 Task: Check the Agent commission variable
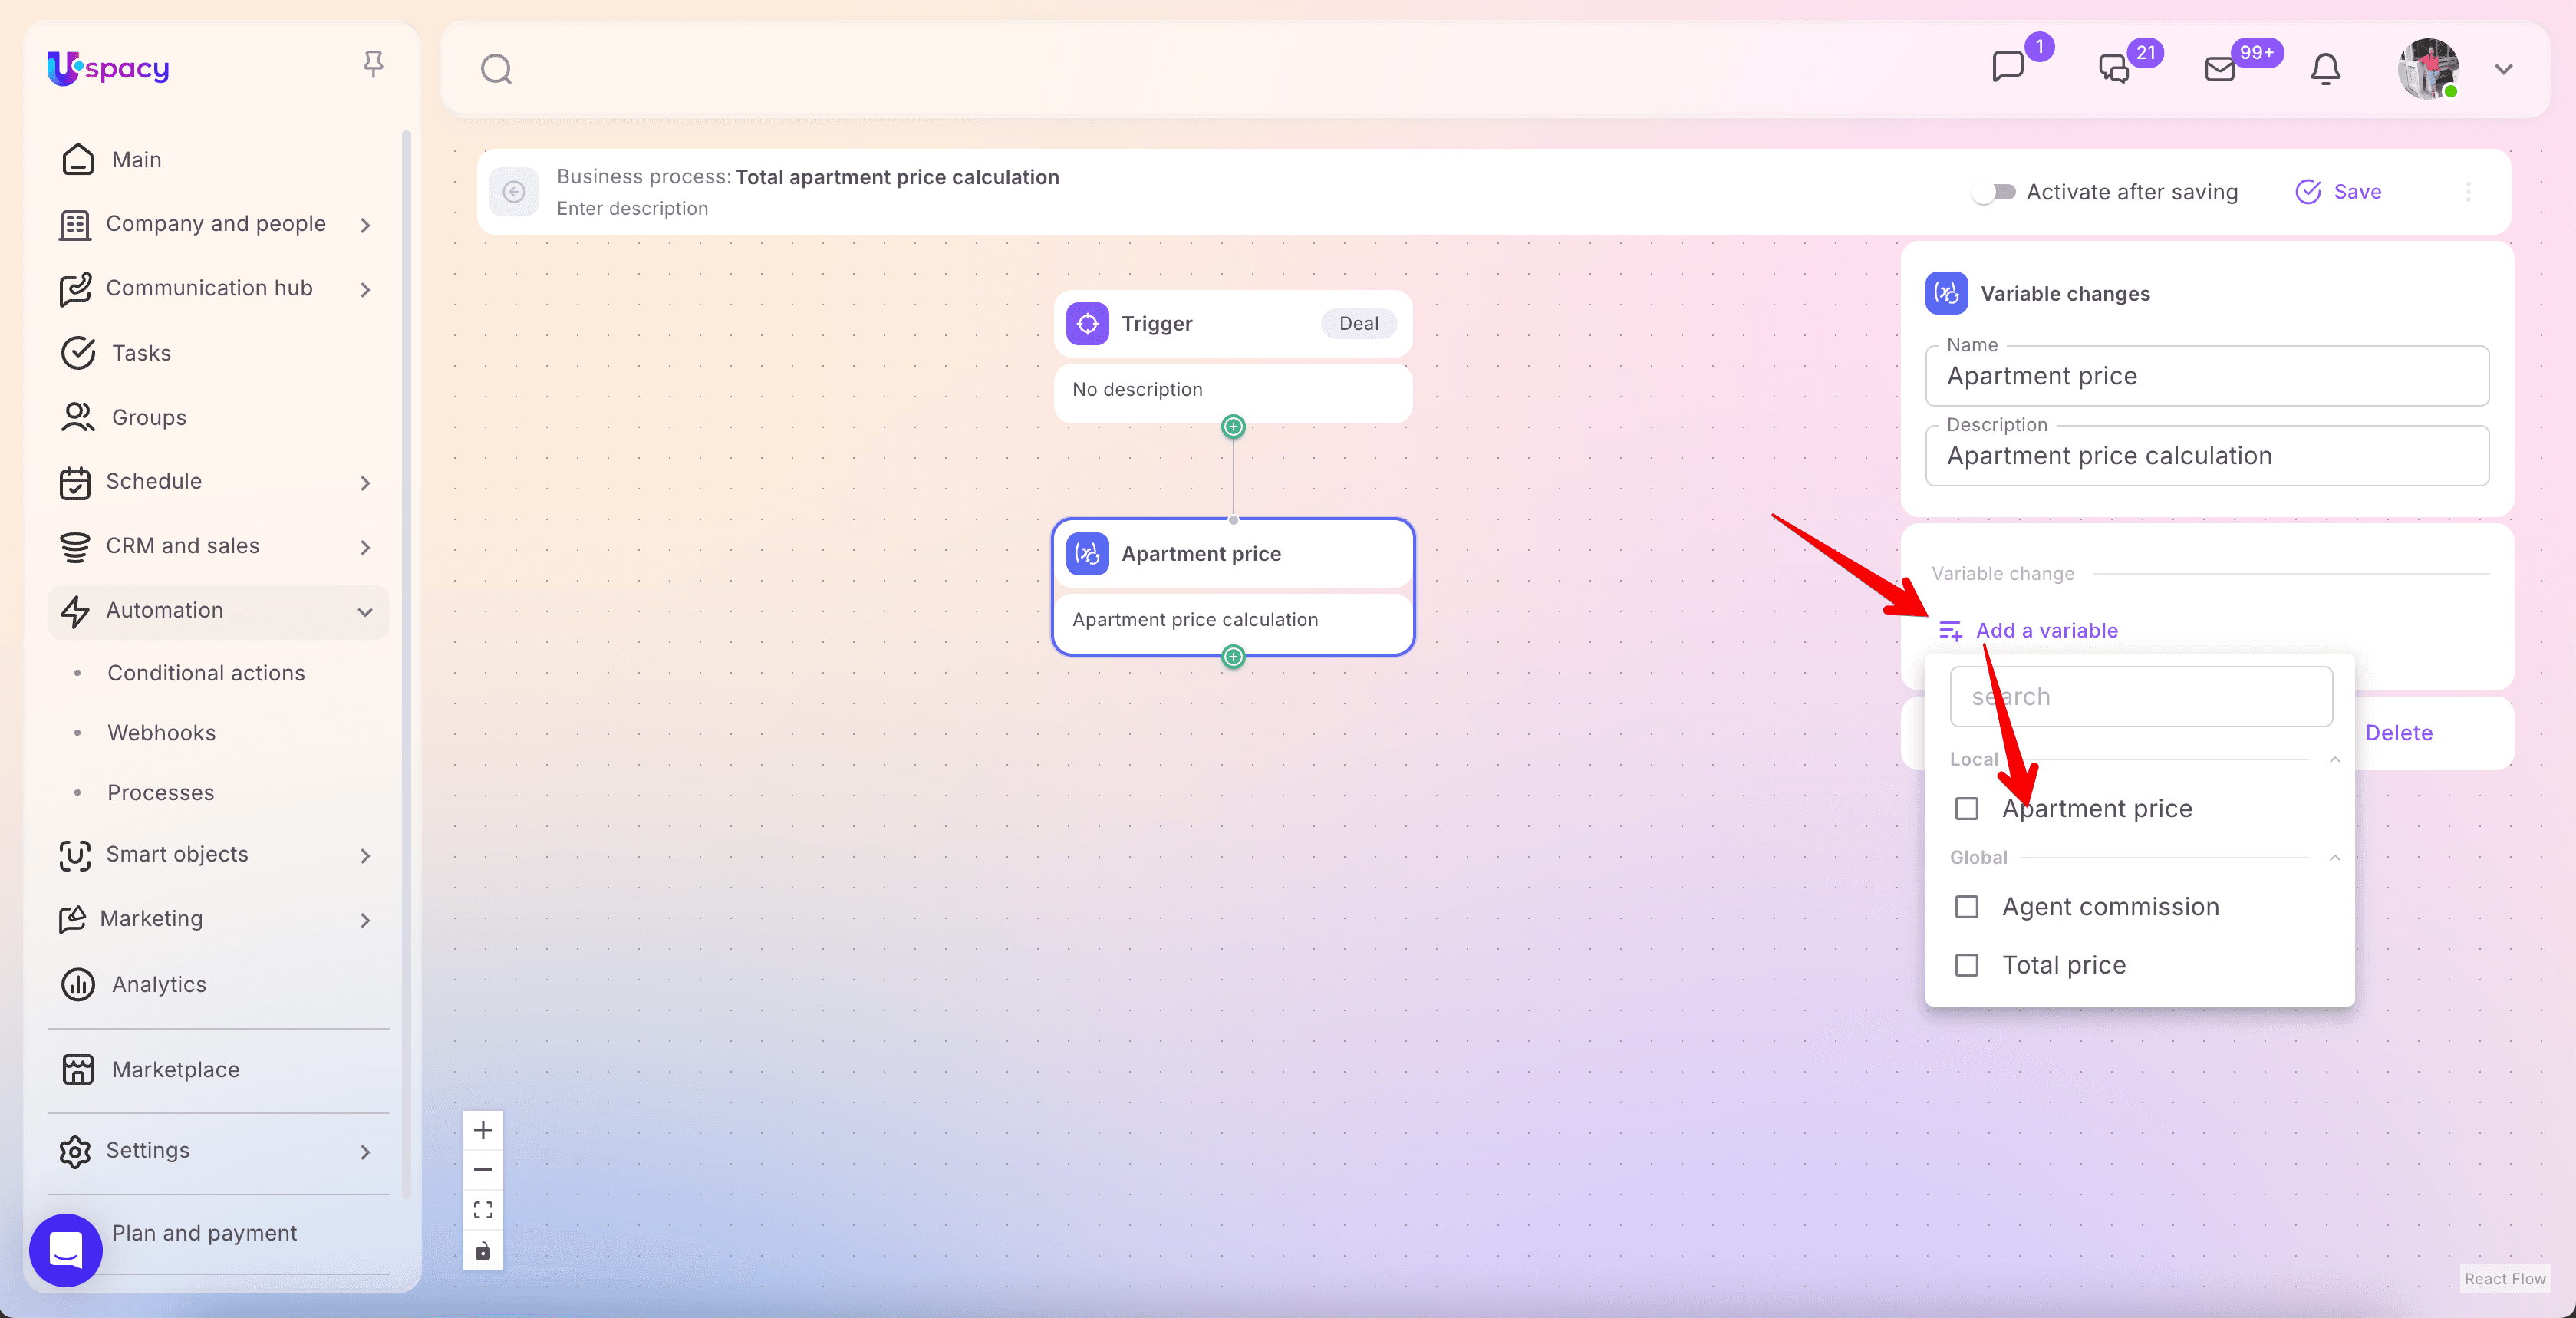click(1966, 907)
